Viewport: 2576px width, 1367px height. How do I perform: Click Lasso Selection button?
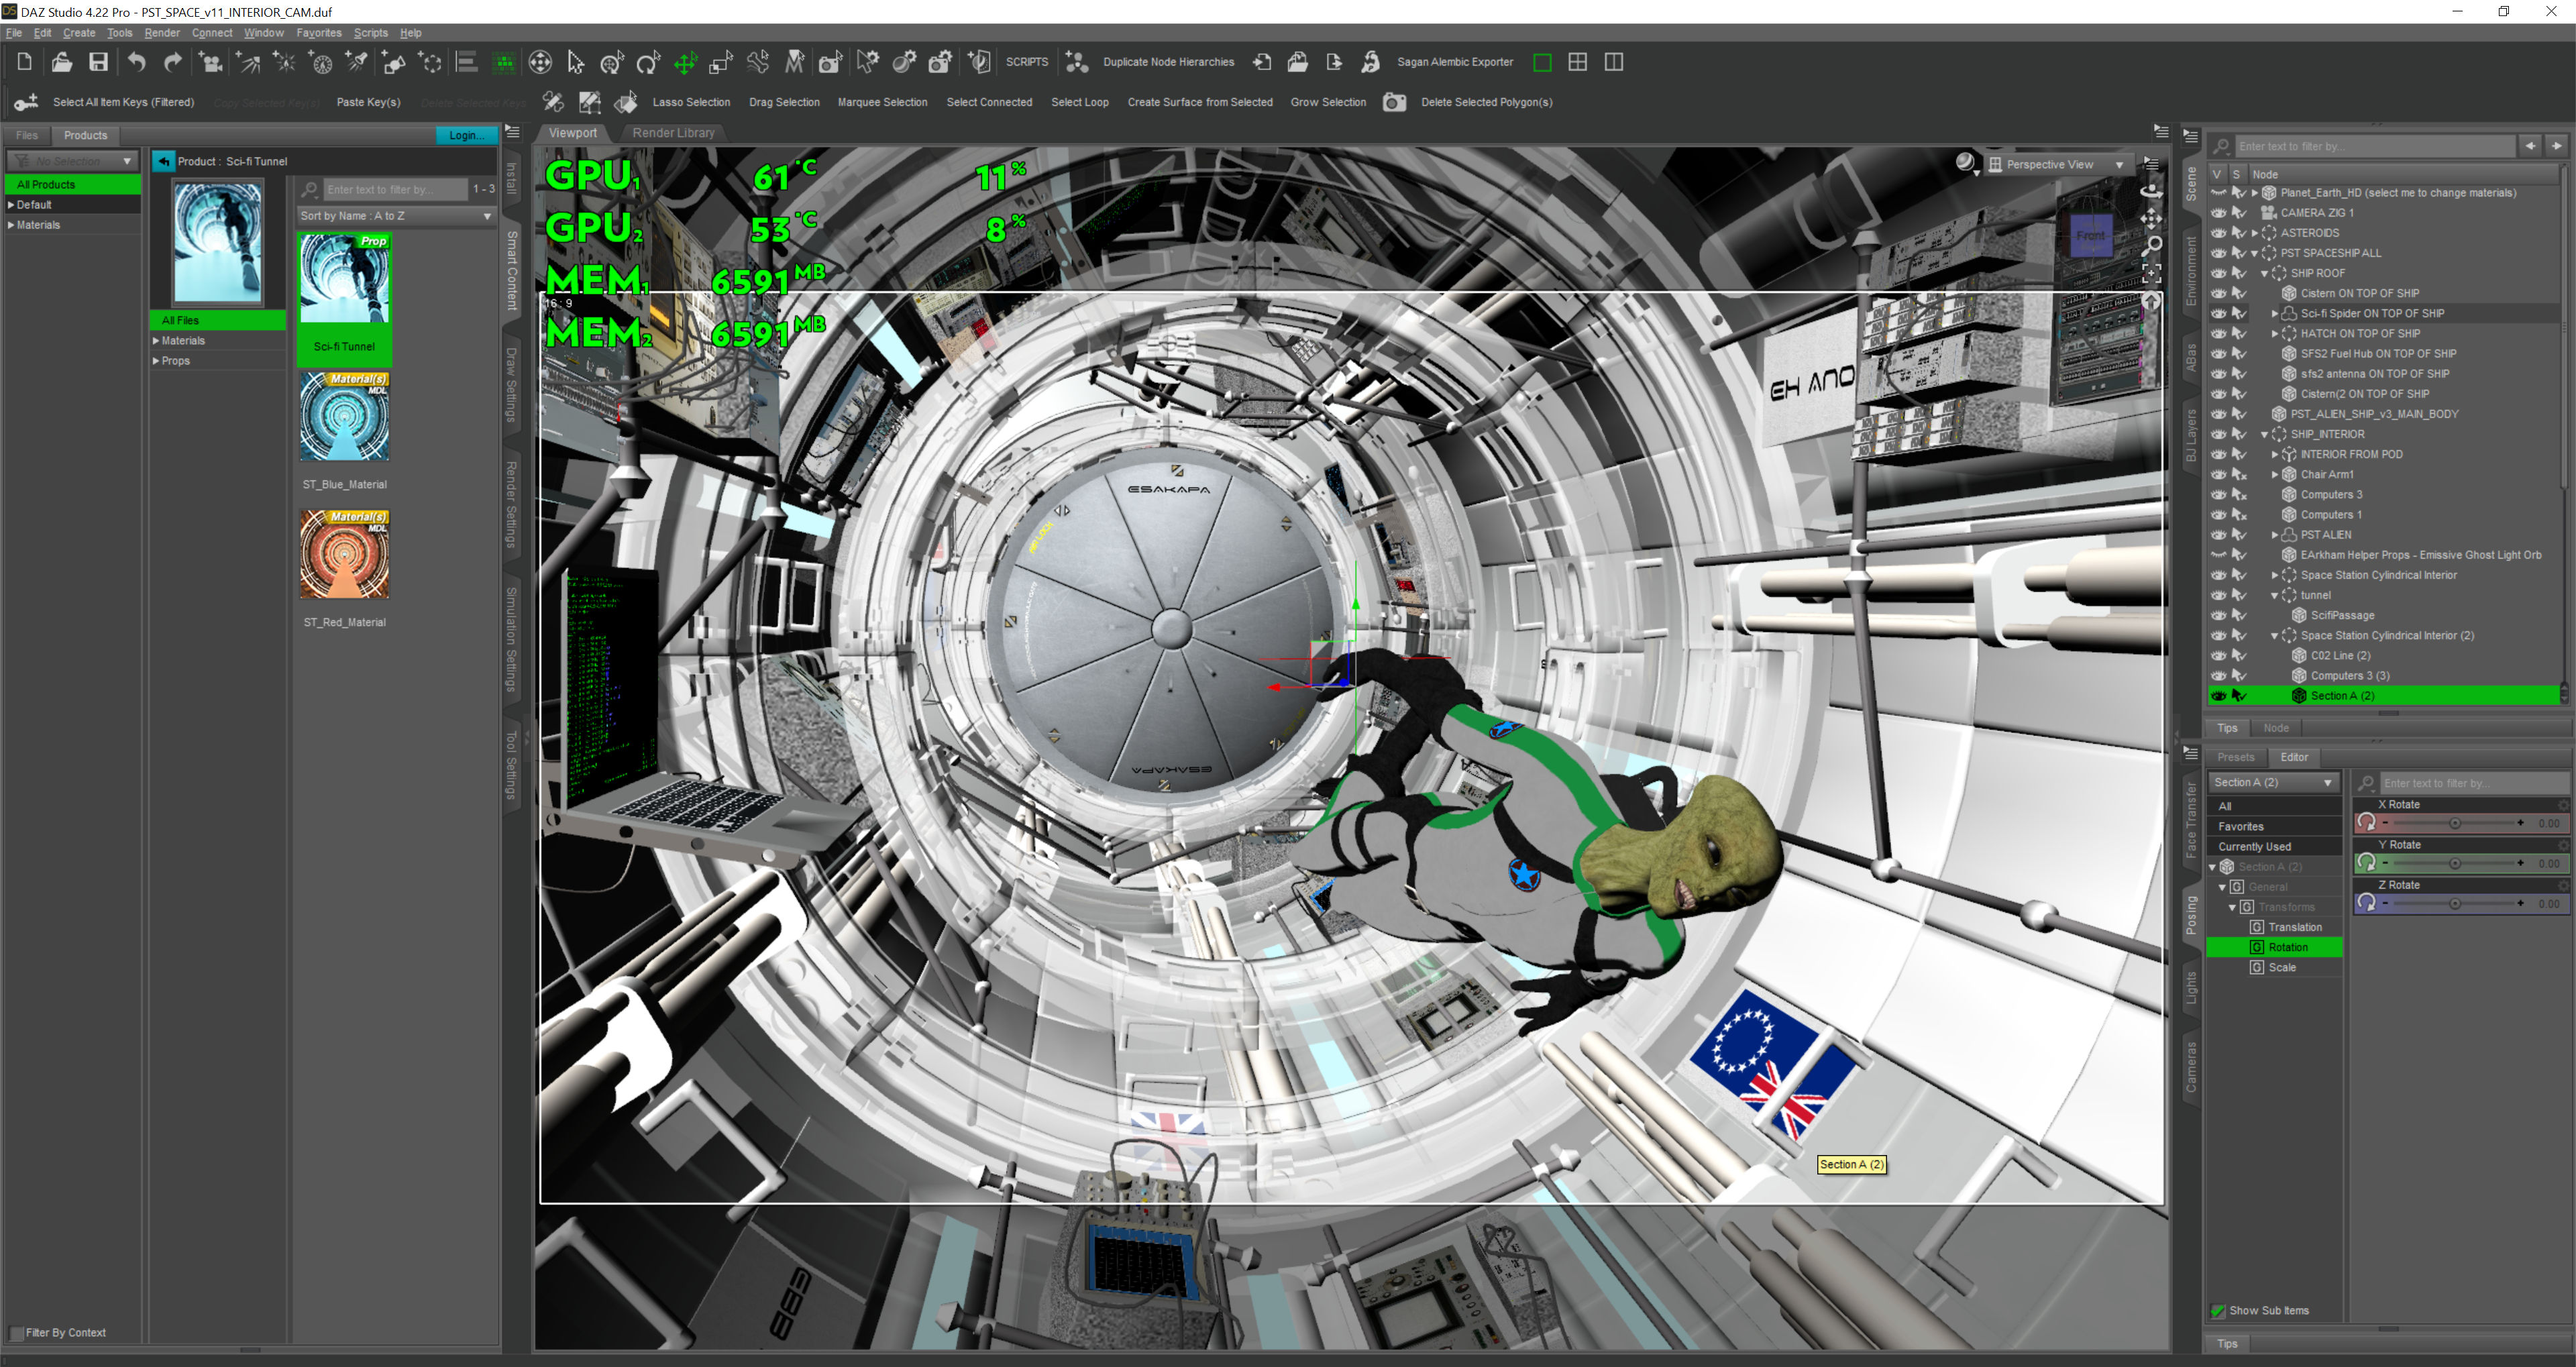pyautogui.click(x=690, y=102)
